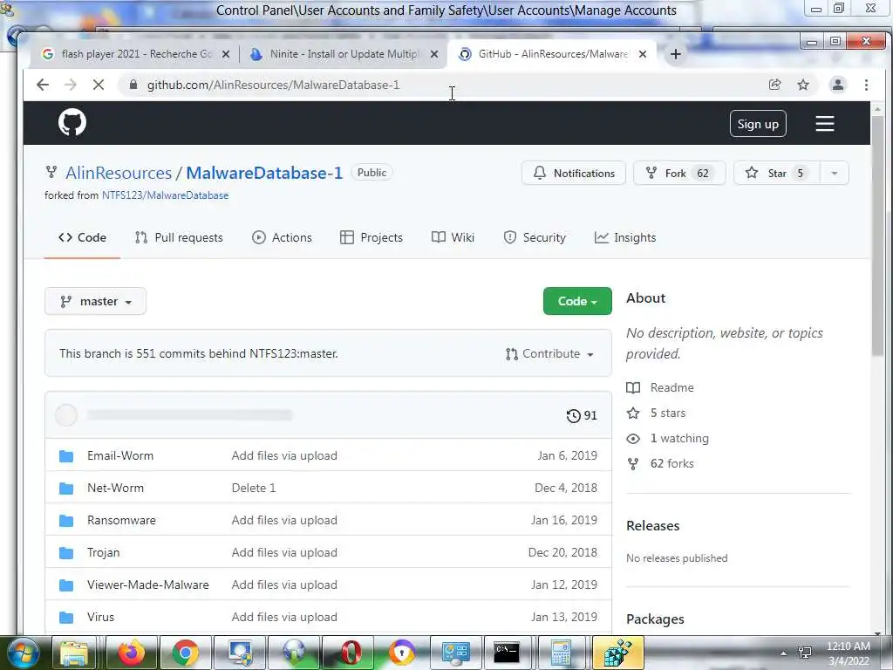Open the Chrome profile avatar icon
The image size is (893, 670).
[838, 85]
